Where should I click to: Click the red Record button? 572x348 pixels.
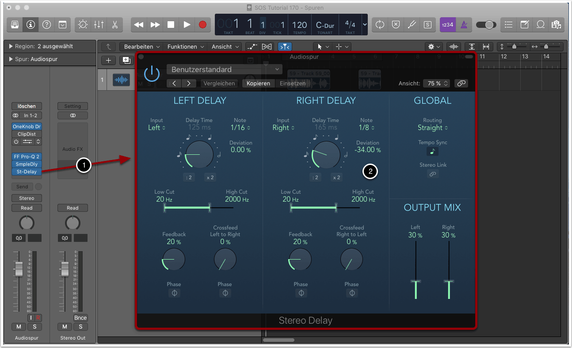click(x=202, y=25)
